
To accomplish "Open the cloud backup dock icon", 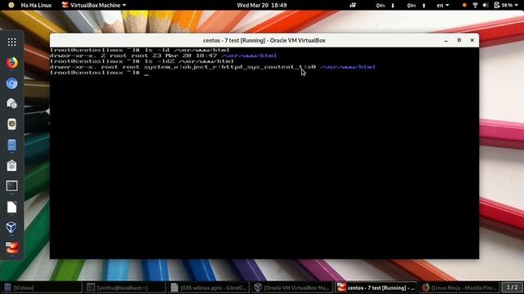I will point(11,104).
